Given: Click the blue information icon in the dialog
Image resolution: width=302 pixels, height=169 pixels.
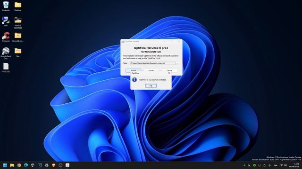Looking at the screenshot, I should pos(134,79).
